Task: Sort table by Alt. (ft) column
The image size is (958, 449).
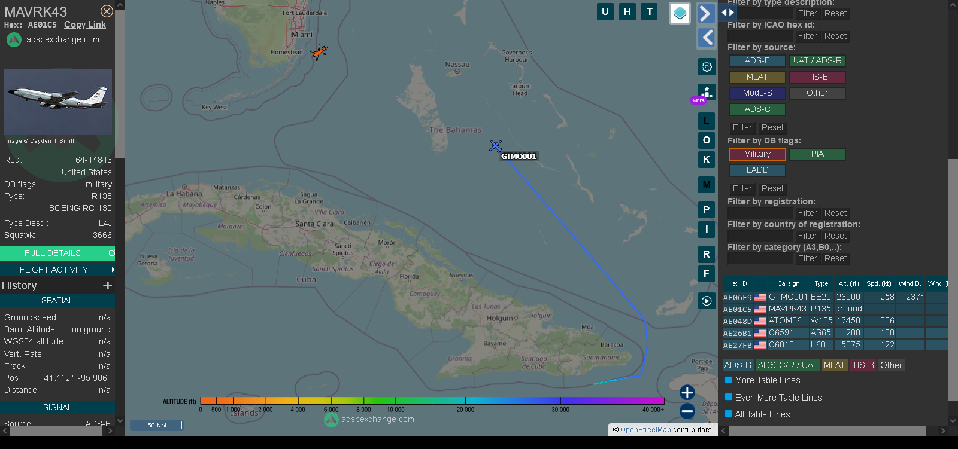Action: pos(848,283)
